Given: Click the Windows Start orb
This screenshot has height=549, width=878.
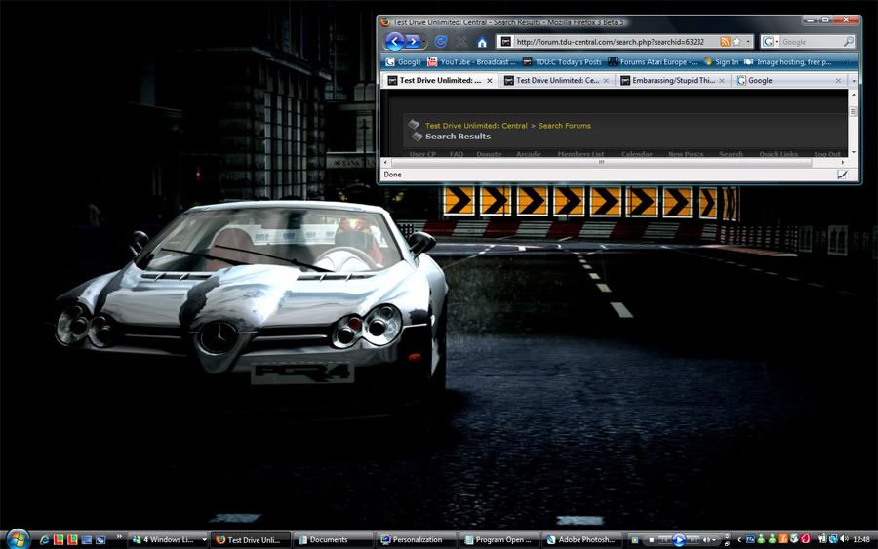Looking at the screenshot, I should coord(17,538).
